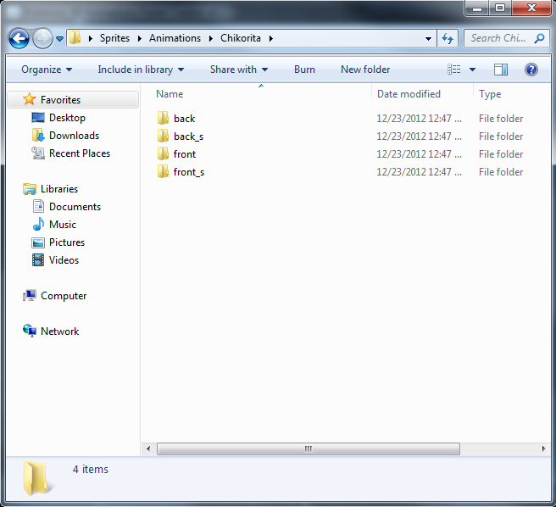The height and width of the screenshot is (507, 556).
Task: Click the folder icon beside front_s
Action: [x=163, y=171]
